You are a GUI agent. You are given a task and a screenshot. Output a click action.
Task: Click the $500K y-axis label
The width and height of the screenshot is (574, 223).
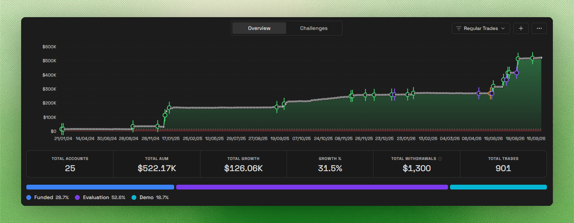pyautogui.click(x=49, y=61)
